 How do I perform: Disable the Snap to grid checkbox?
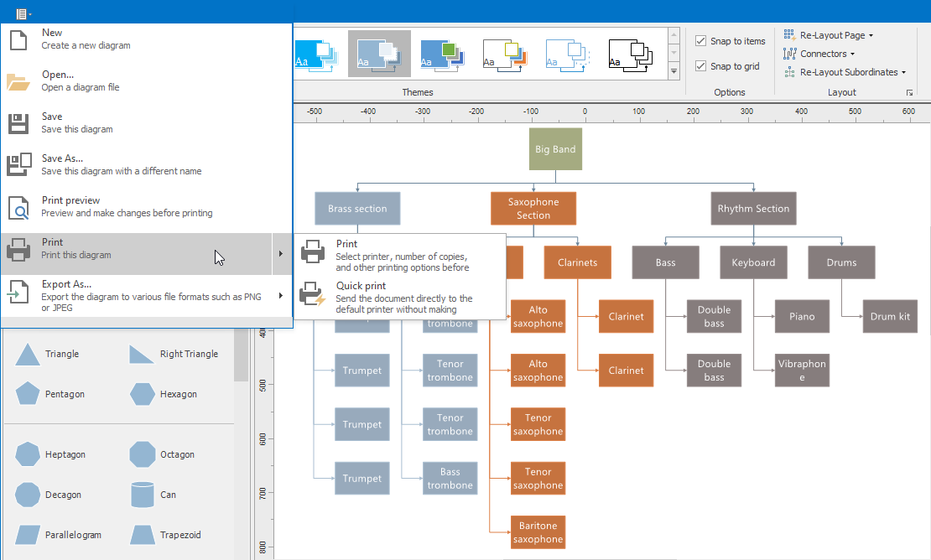point(701,66)
